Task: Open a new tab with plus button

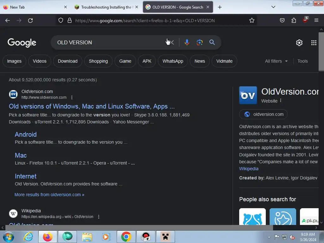Action: coord(220,7)
